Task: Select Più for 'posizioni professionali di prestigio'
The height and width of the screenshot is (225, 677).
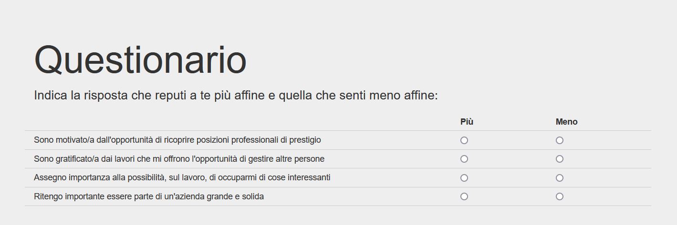Action: pos(464,140)
